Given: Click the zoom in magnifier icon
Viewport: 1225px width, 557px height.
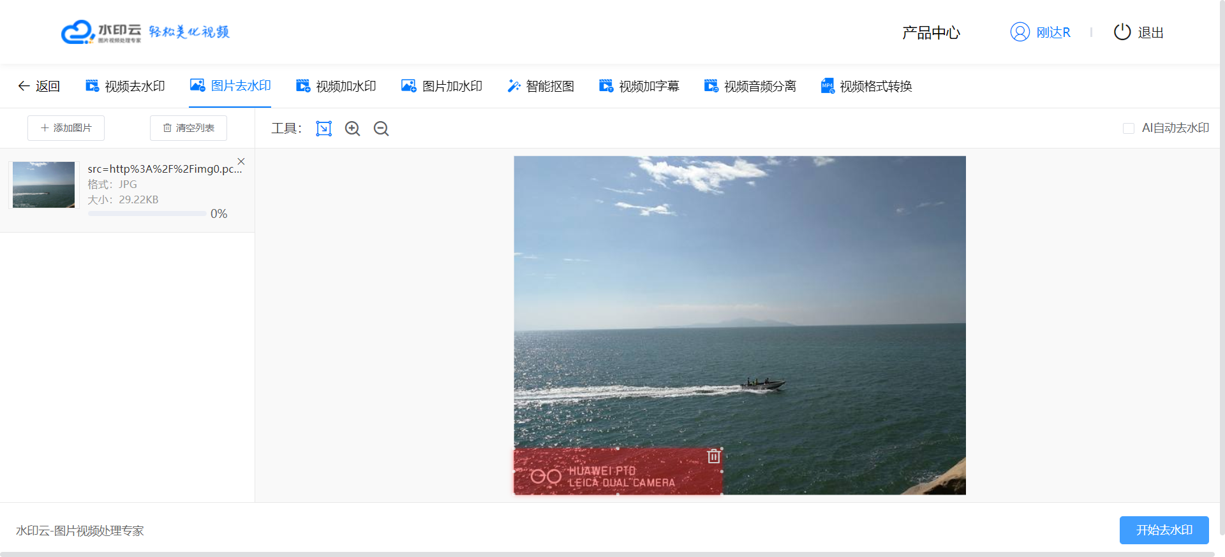Looking at the screenshot, I should [352, 129].
